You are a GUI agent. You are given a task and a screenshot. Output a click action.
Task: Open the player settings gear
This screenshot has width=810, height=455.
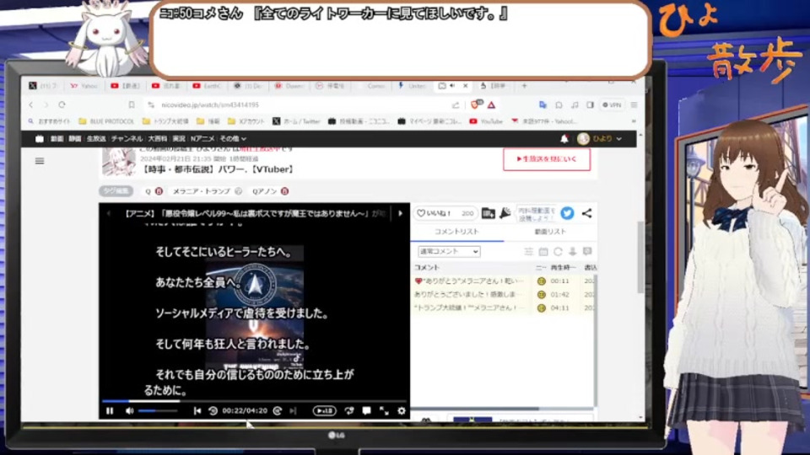pos(402,411)
